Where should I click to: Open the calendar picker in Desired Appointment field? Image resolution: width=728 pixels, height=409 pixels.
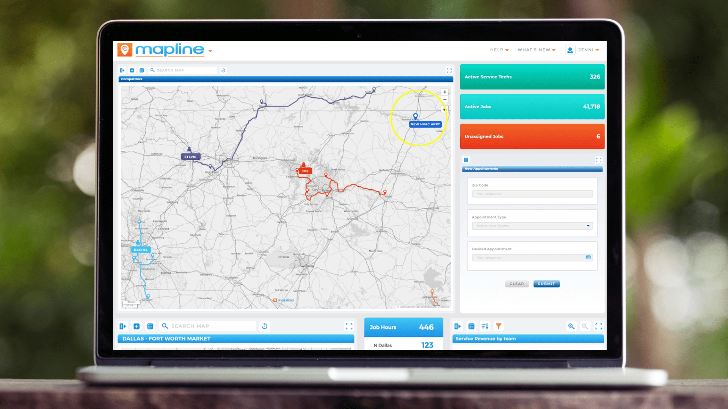588,258
